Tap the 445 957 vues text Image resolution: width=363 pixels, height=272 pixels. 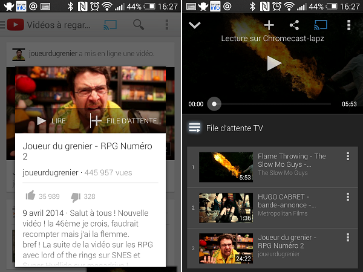click(108, 172)
